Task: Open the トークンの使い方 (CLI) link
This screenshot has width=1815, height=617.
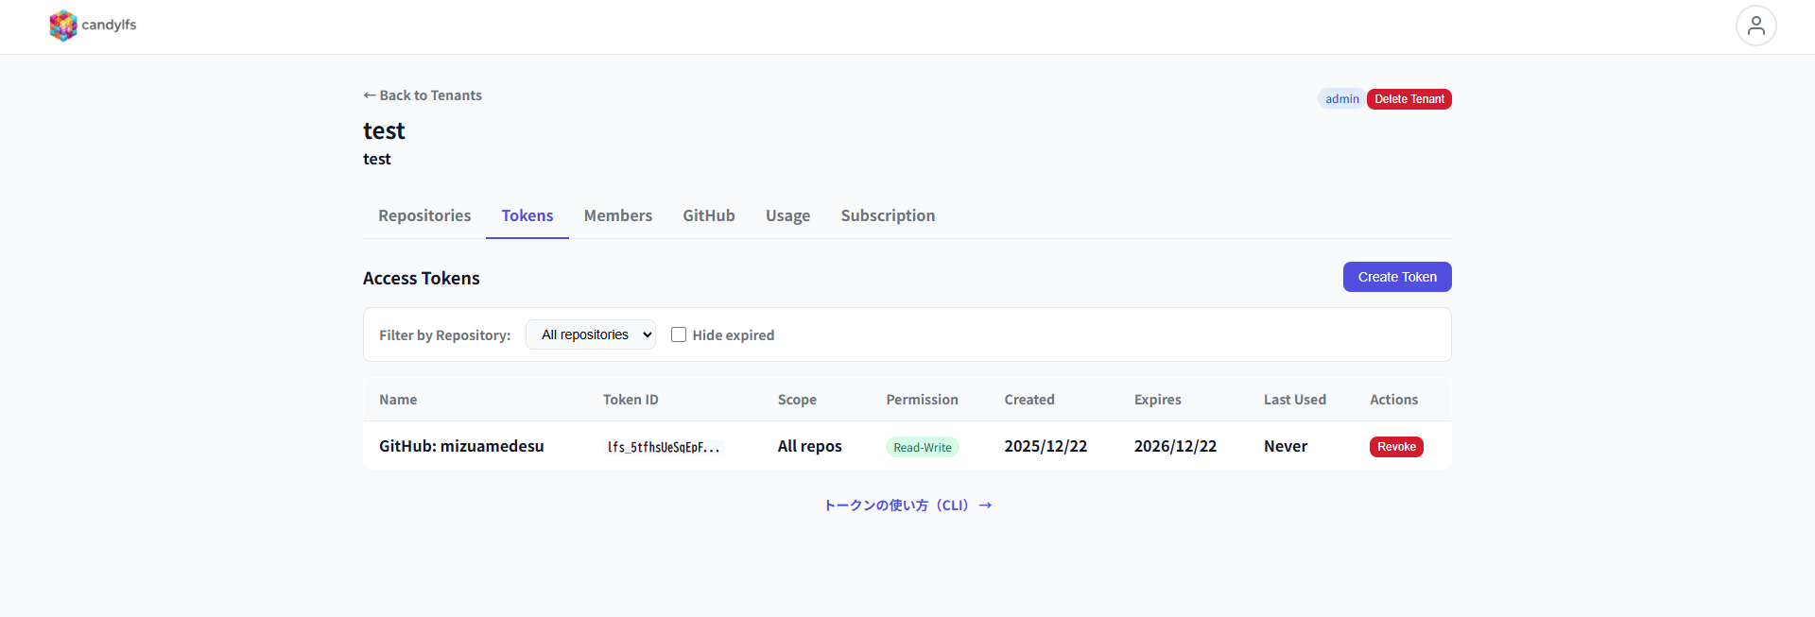Action: 907,506
